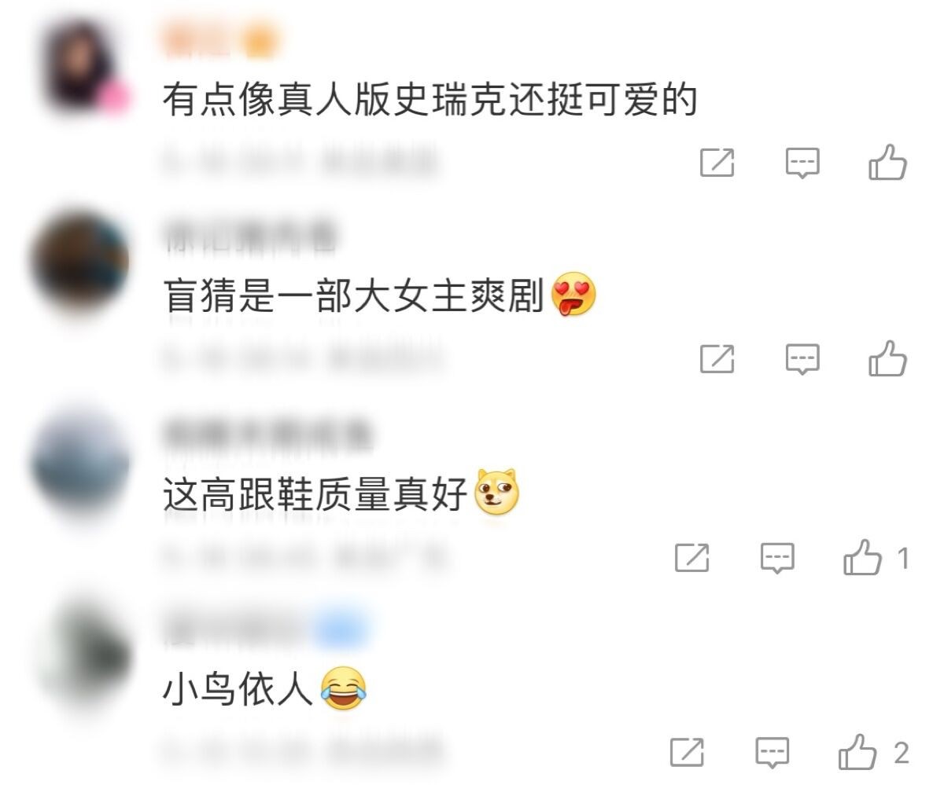Open avatar of the 高跟鞋 commenter

coord(81,460)
